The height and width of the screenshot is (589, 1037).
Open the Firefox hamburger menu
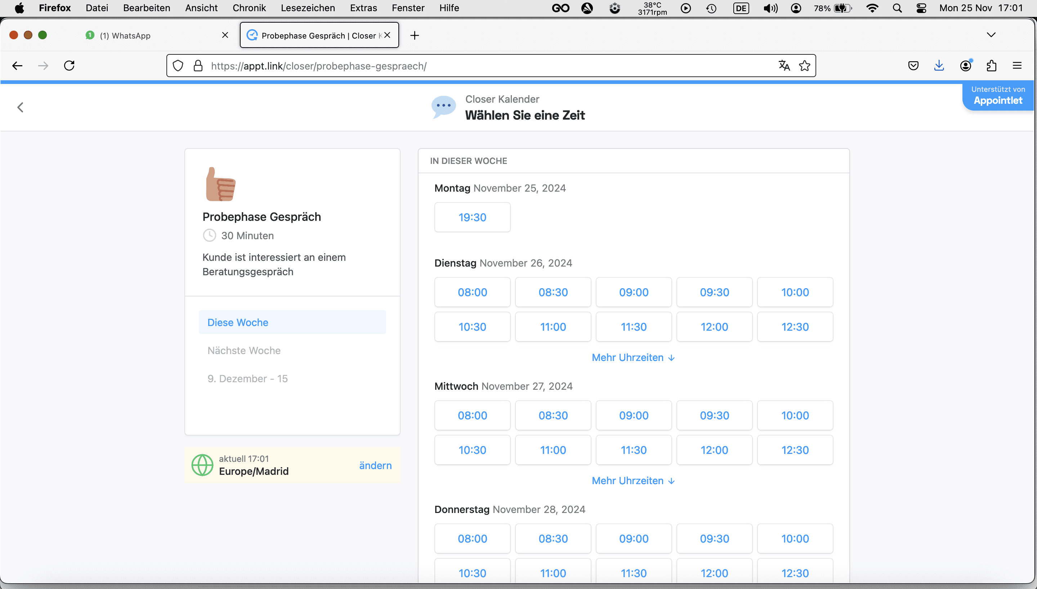(x=1017, y=66)
